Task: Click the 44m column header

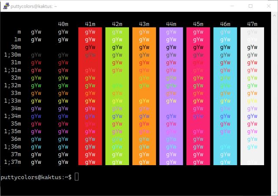Action: [x=171, y=24]
